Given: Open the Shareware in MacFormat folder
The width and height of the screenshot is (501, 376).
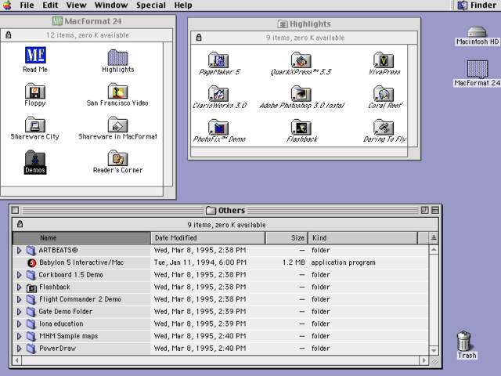Looking at the screenshot, I should [117, 125].
